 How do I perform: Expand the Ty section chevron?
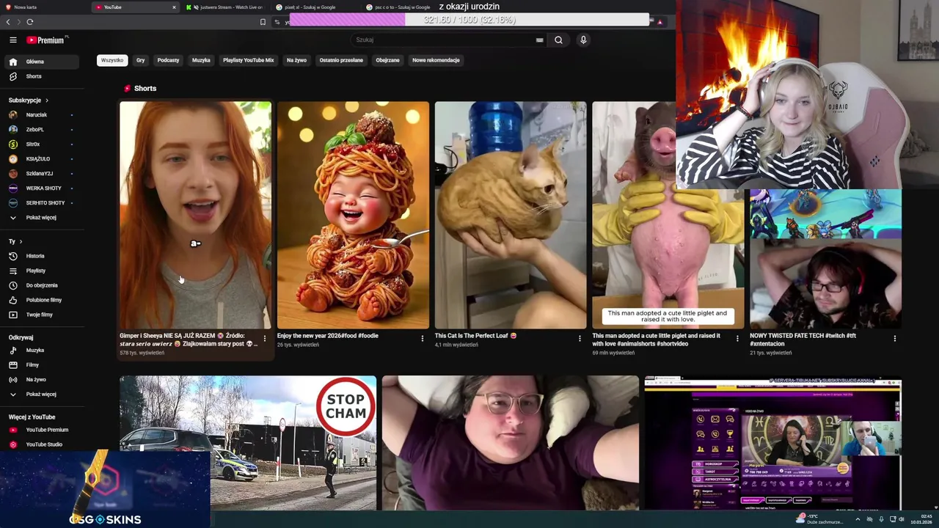pyautogui.click(x=21, y=241)
